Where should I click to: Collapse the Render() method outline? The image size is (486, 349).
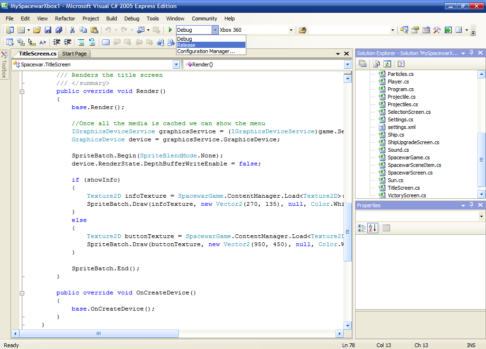coord(22,91)
